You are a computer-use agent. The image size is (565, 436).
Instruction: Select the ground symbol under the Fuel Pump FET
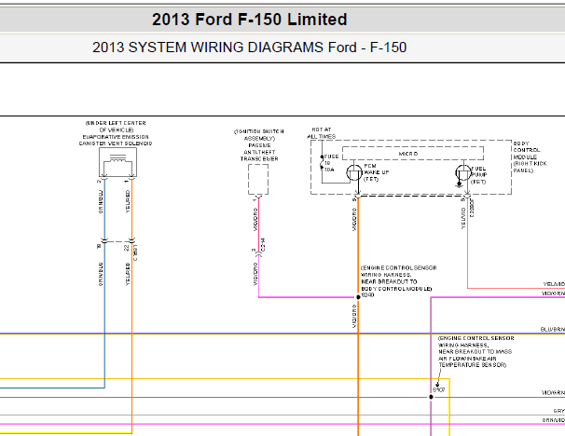coord(459,184)
